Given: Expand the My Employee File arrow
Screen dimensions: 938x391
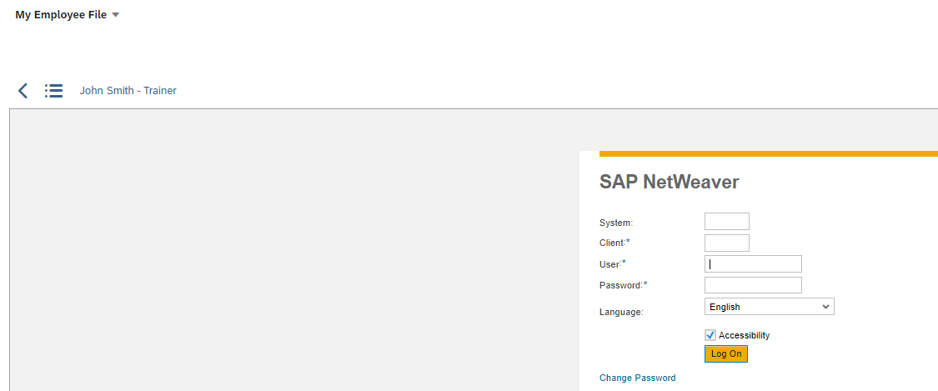Looking at the screenshot, I should click(x=116, y=15).
